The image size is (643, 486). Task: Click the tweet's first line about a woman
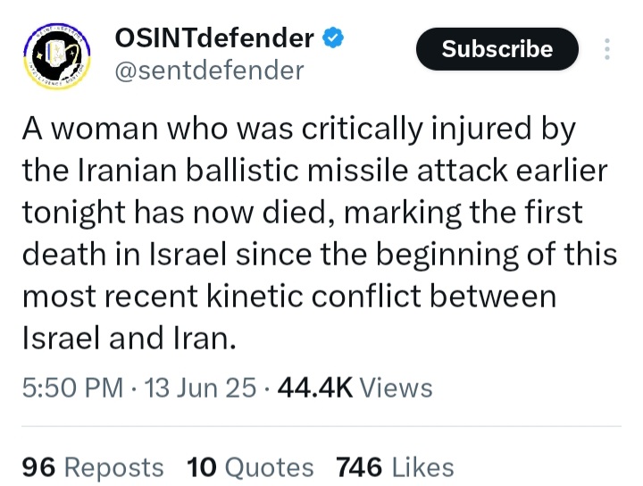pos(299,130)
